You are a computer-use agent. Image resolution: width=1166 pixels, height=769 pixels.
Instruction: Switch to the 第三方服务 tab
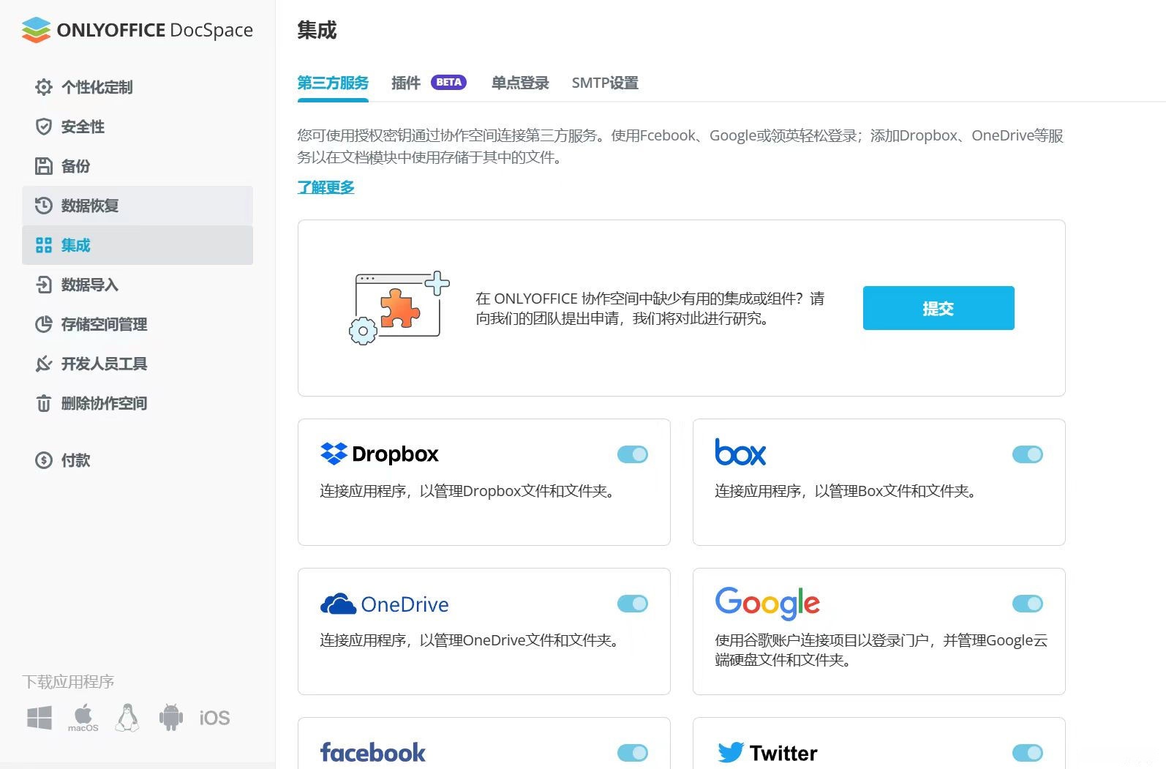[x=333, y=83]
